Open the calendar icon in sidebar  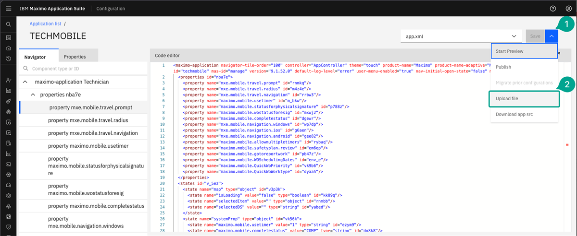point(8,37)
